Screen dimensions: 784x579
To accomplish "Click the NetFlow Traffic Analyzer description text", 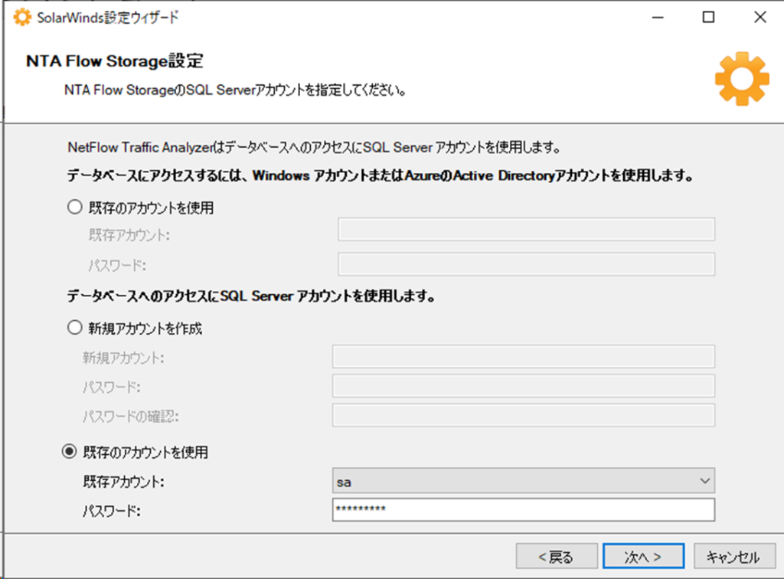I will point(314,148).
